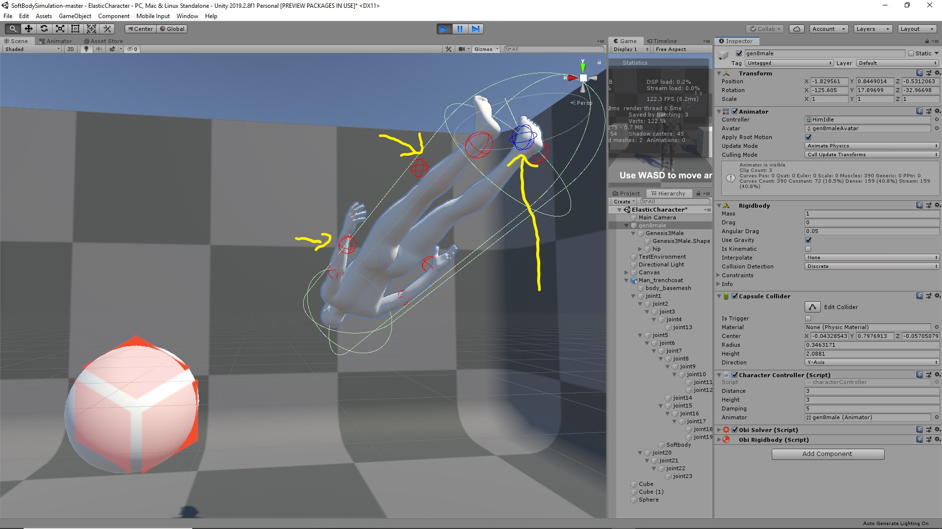Uncheck Apply Root Motion in the Animator

tap(808, 137)
